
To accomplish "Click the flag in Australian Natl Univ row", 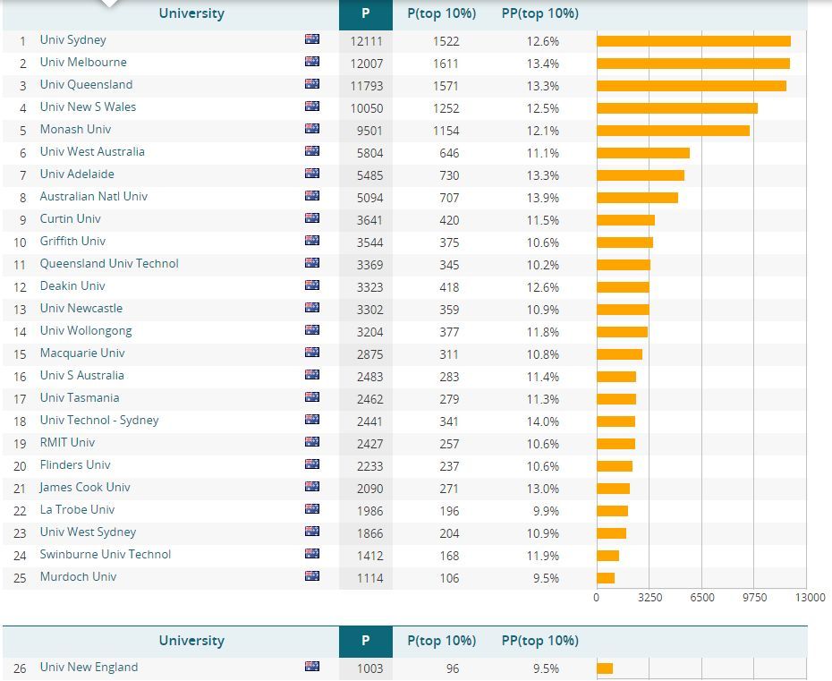I will (x=312, y=195).
